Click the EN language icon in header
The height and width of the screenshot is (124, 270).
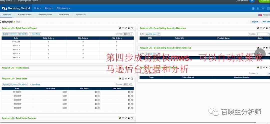click(263, 8)
